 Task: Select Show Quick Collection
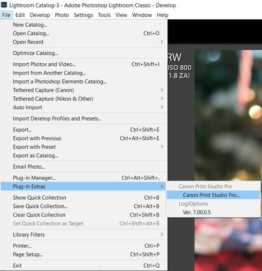pyautogui.click(x=84, y=198)
